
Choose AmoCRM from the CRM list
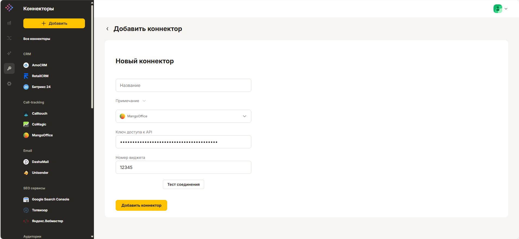[x=39, y=65]
